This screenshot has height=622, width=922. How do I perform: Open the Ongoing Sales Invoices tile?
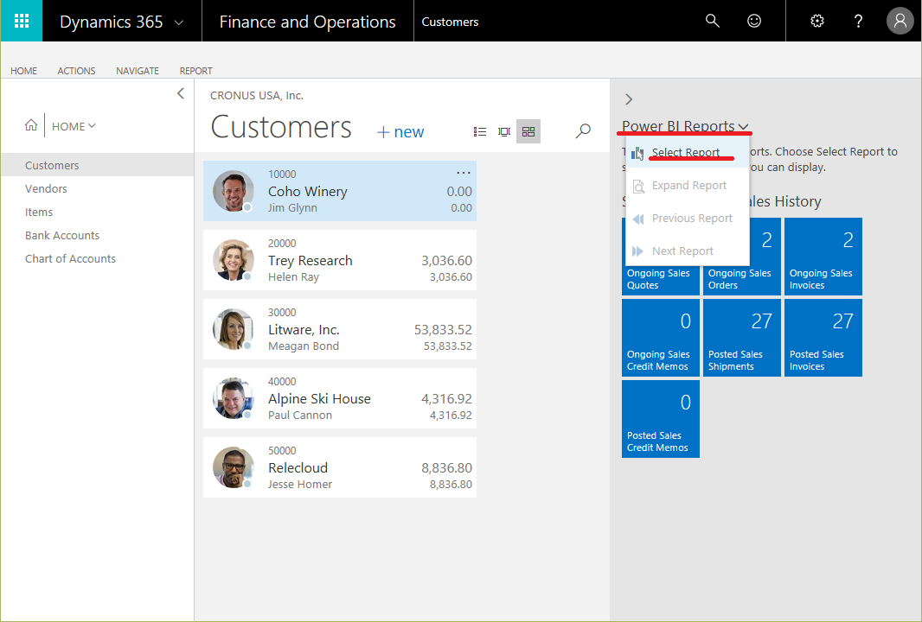coord(823,257)
